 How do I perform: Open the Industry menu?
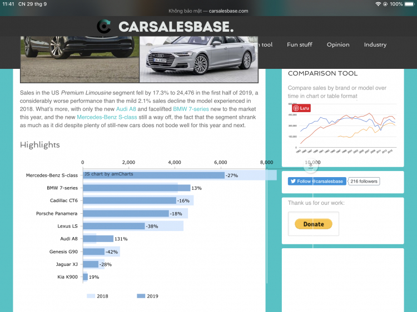(375, 44)
